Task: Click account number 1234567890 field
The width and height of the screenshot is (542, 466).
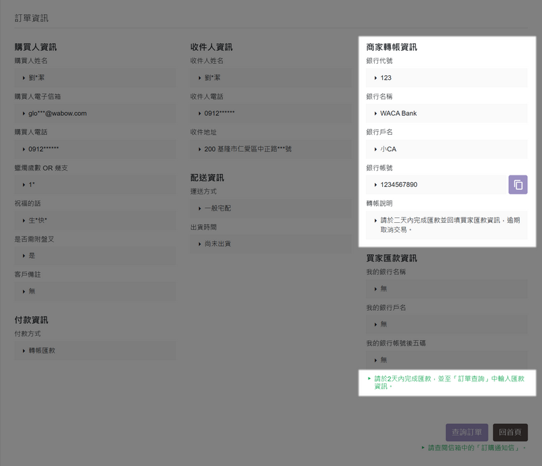Action: click(436, 185)
